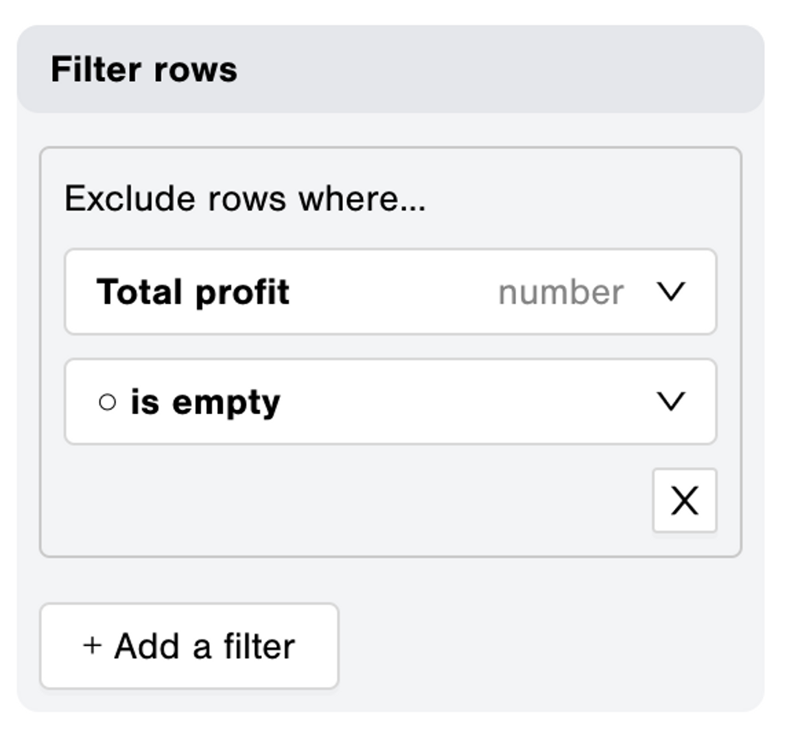Expand the column type selector showing number
This screenshot has width=789, height=742.
[671, 291]
